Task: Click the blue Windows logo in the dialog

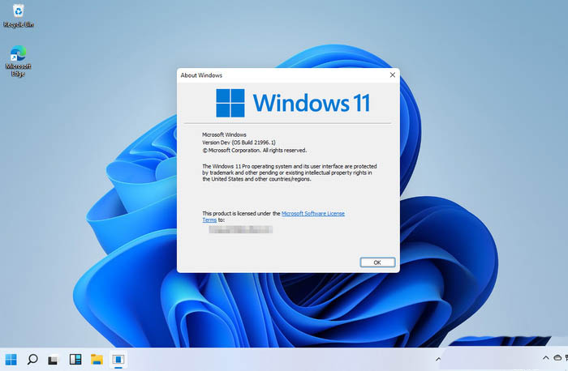Action: pos(230,103)
